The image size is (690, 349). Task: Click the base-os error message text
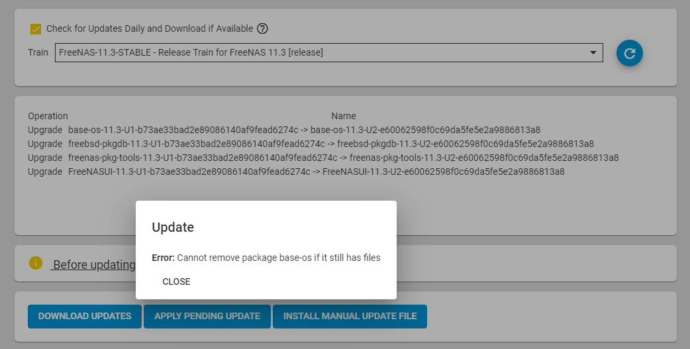click(266, 258)
